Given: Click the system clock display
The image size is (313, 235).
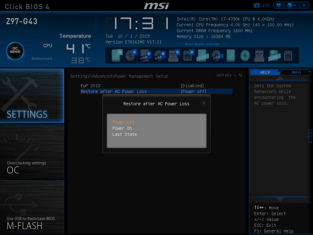Looking at the screenshot, I should 137,23.
